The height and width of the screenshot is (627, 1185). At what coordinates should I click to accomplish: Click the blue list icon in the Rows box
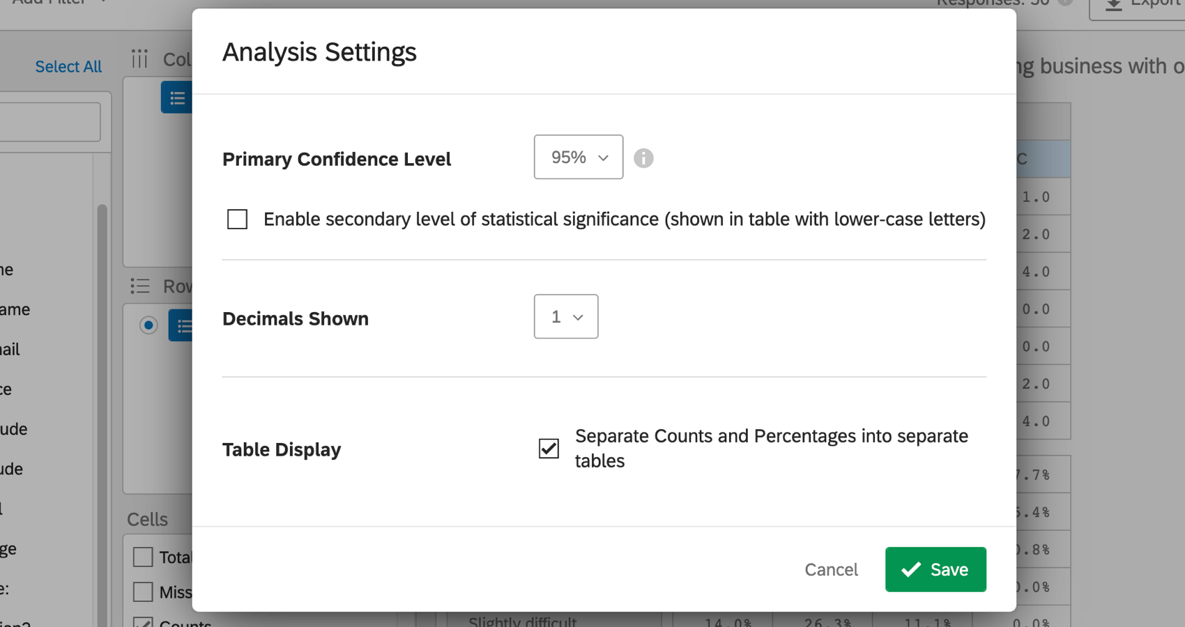(x=183, y=325)
